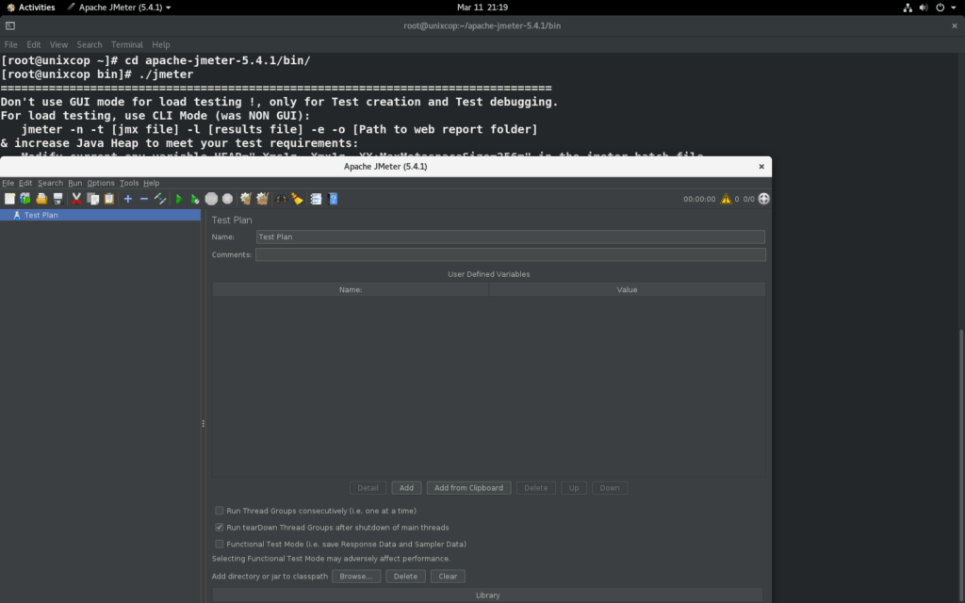Click the Shutdown threads icon
This screenshot has height=603, width=965.
click(x=227, y=199)
